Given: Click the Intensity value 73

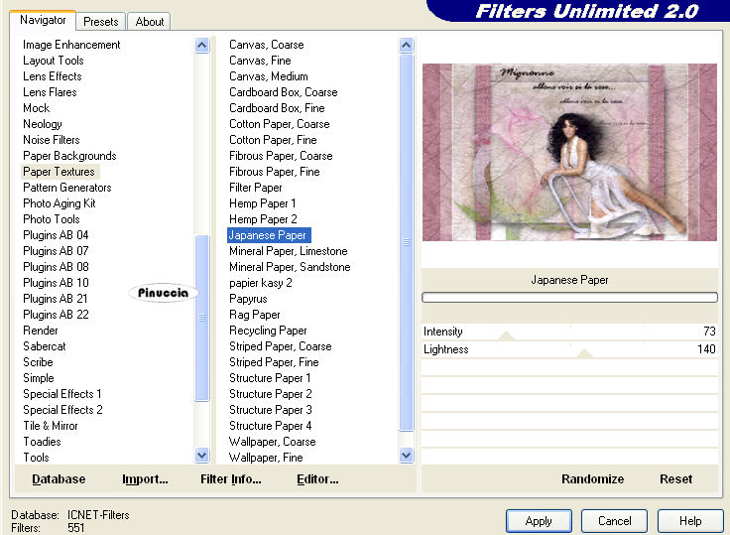Looking at the screenshot, I should [709, 332].
